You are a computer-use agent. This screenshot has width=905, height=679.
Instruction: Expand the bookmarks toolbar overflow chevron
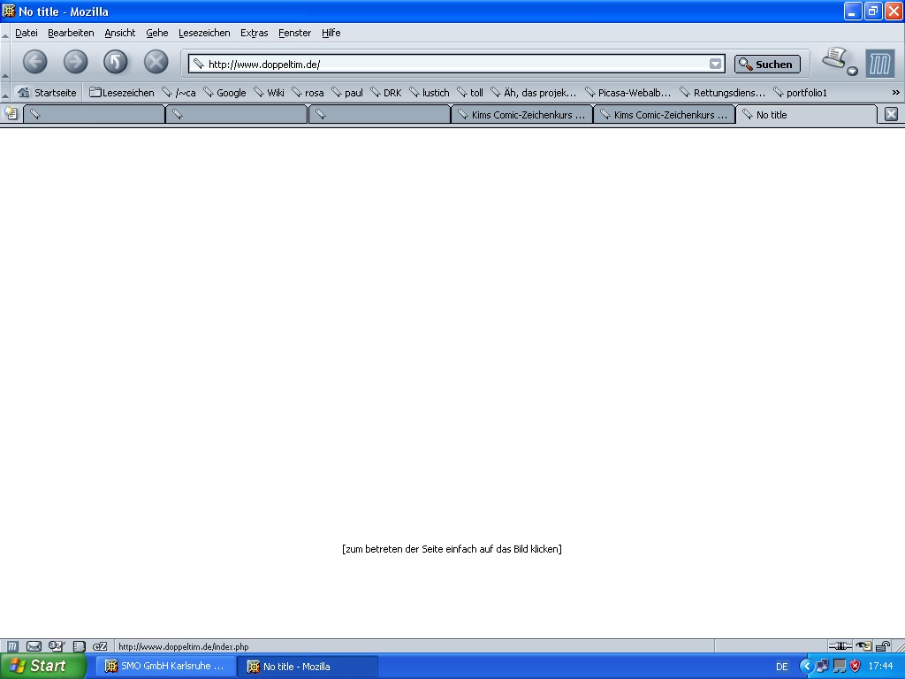(895, 92)
